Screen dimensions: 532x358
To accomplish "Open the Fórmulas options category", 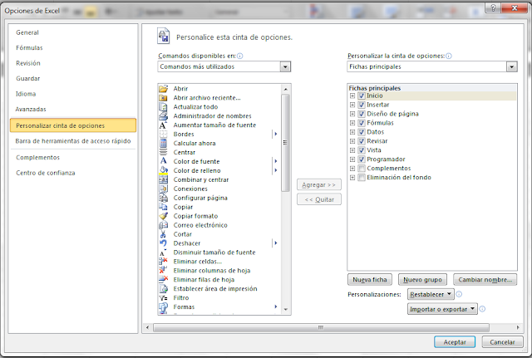I will pyautogui.click(x=29, y=48).
